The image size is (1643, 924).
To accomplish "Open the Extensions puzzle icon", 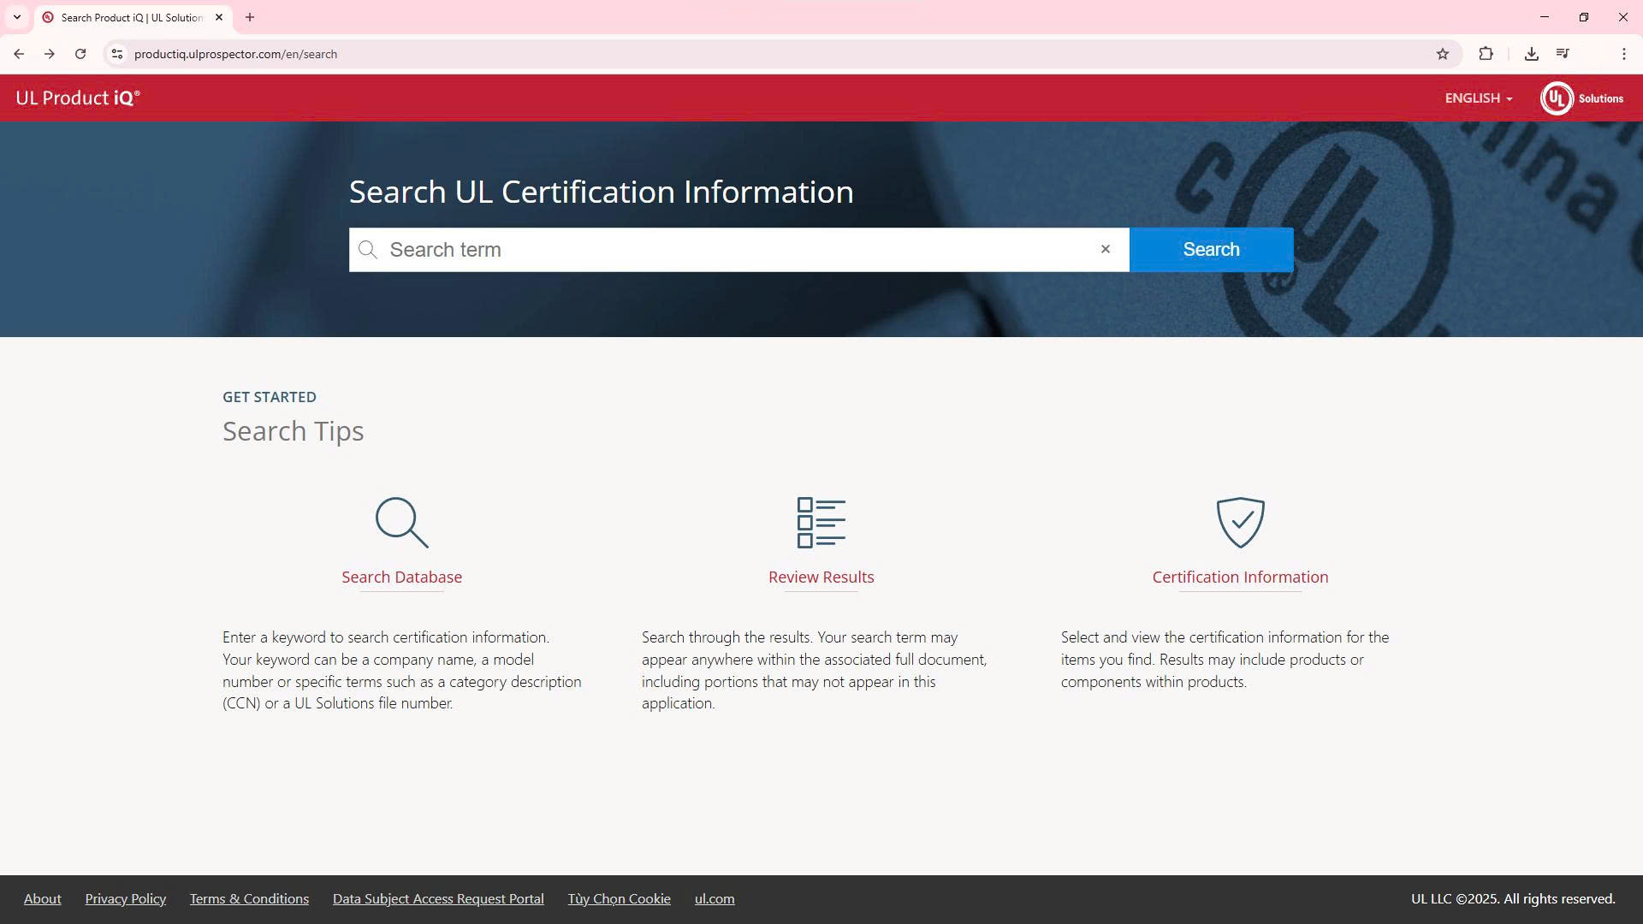I will tap(1486, 54).
